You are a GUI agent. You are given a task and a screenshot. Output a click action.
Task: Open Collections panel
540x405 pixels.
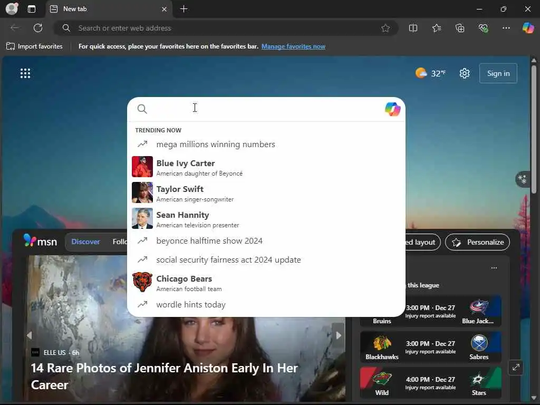(460, 28)
